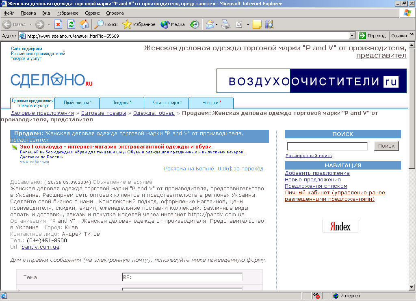Print the page with printer icon
This screenshot has height=301, width=416.
tap(226, 24)
